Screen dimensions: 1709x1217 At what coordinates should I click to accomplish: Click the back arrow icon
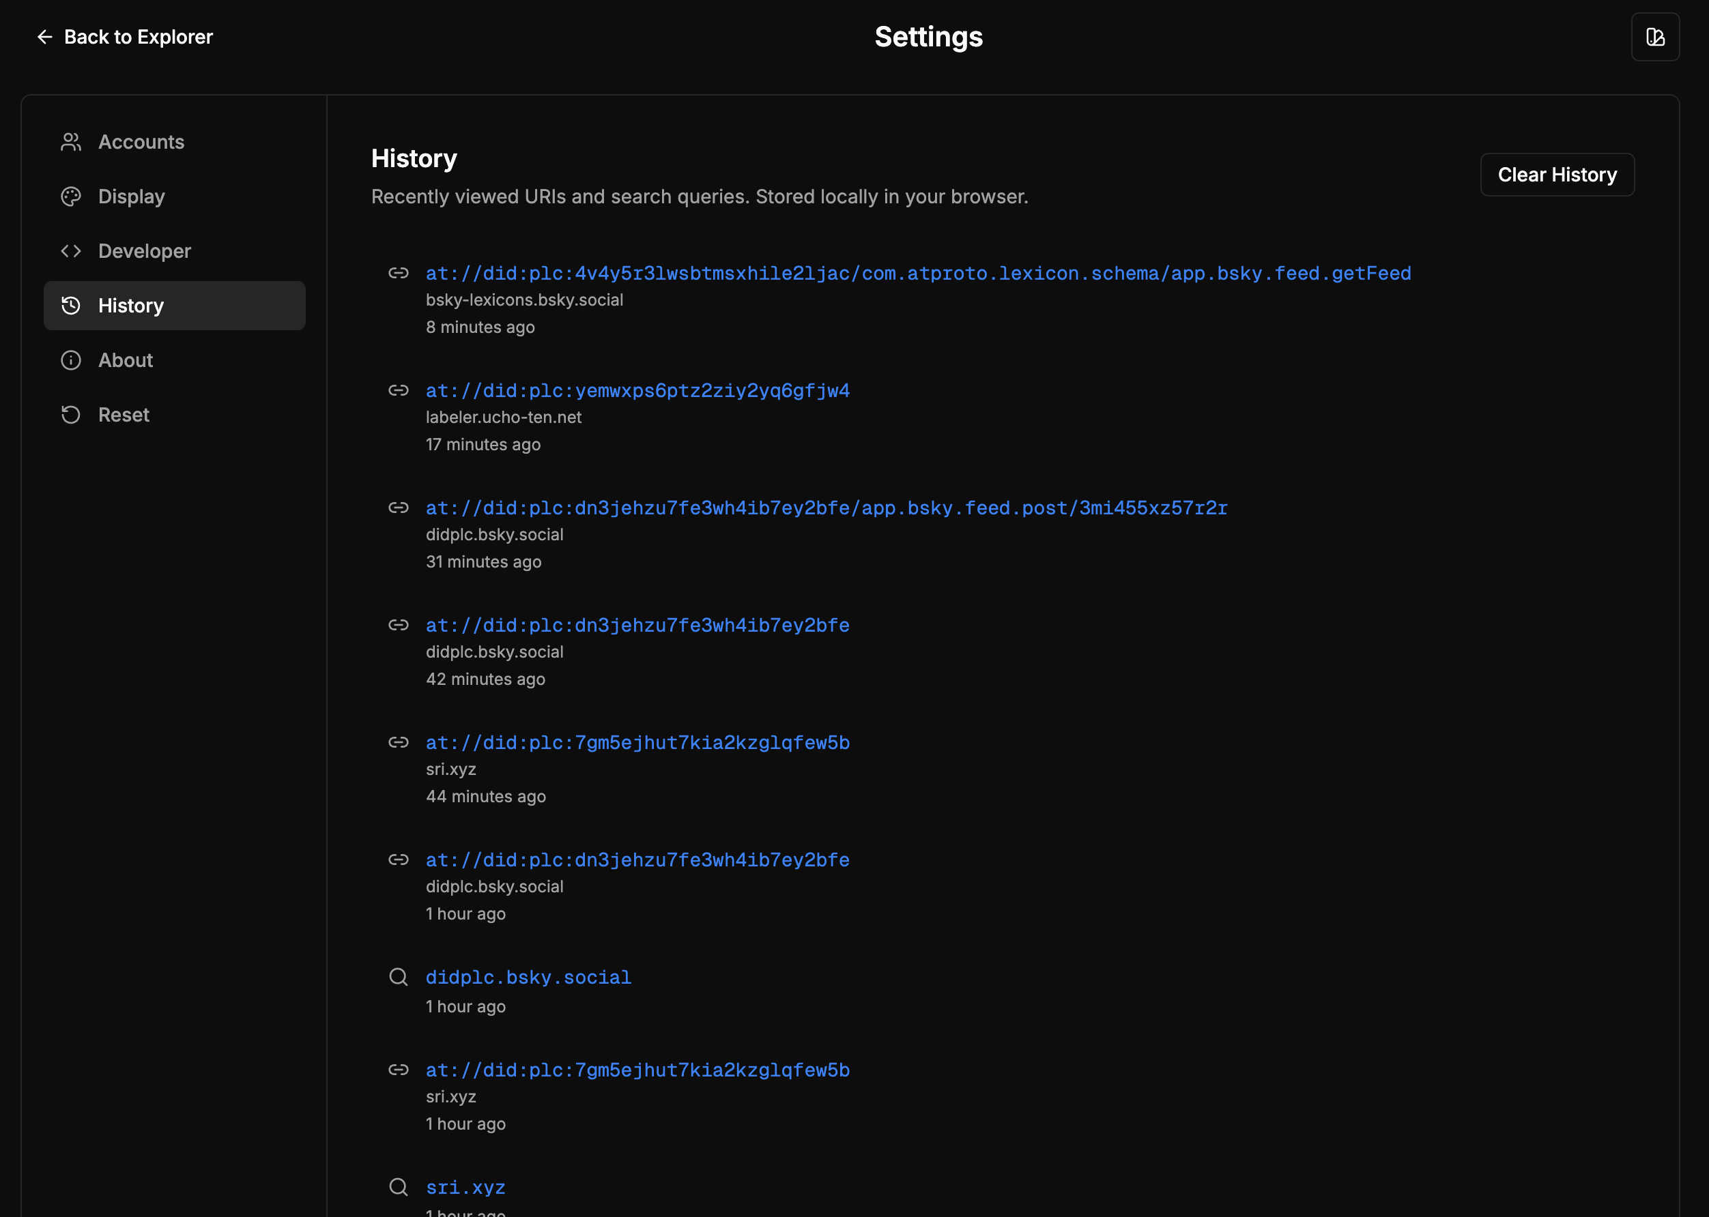[45, 37]
